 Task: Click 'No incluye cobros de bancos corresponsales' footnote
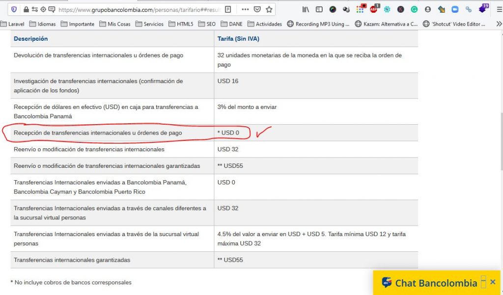click(71, 283)
